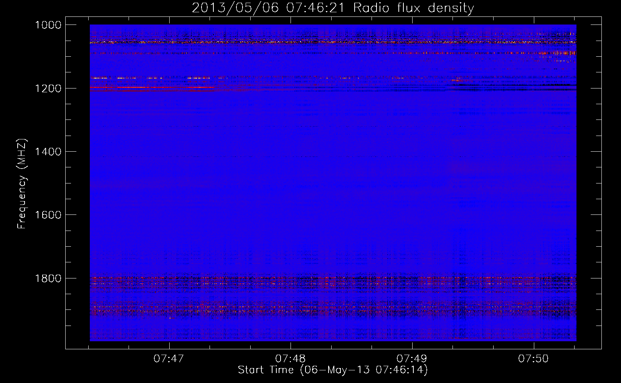Select the 1800 frequency tick label

click(48, 278)
